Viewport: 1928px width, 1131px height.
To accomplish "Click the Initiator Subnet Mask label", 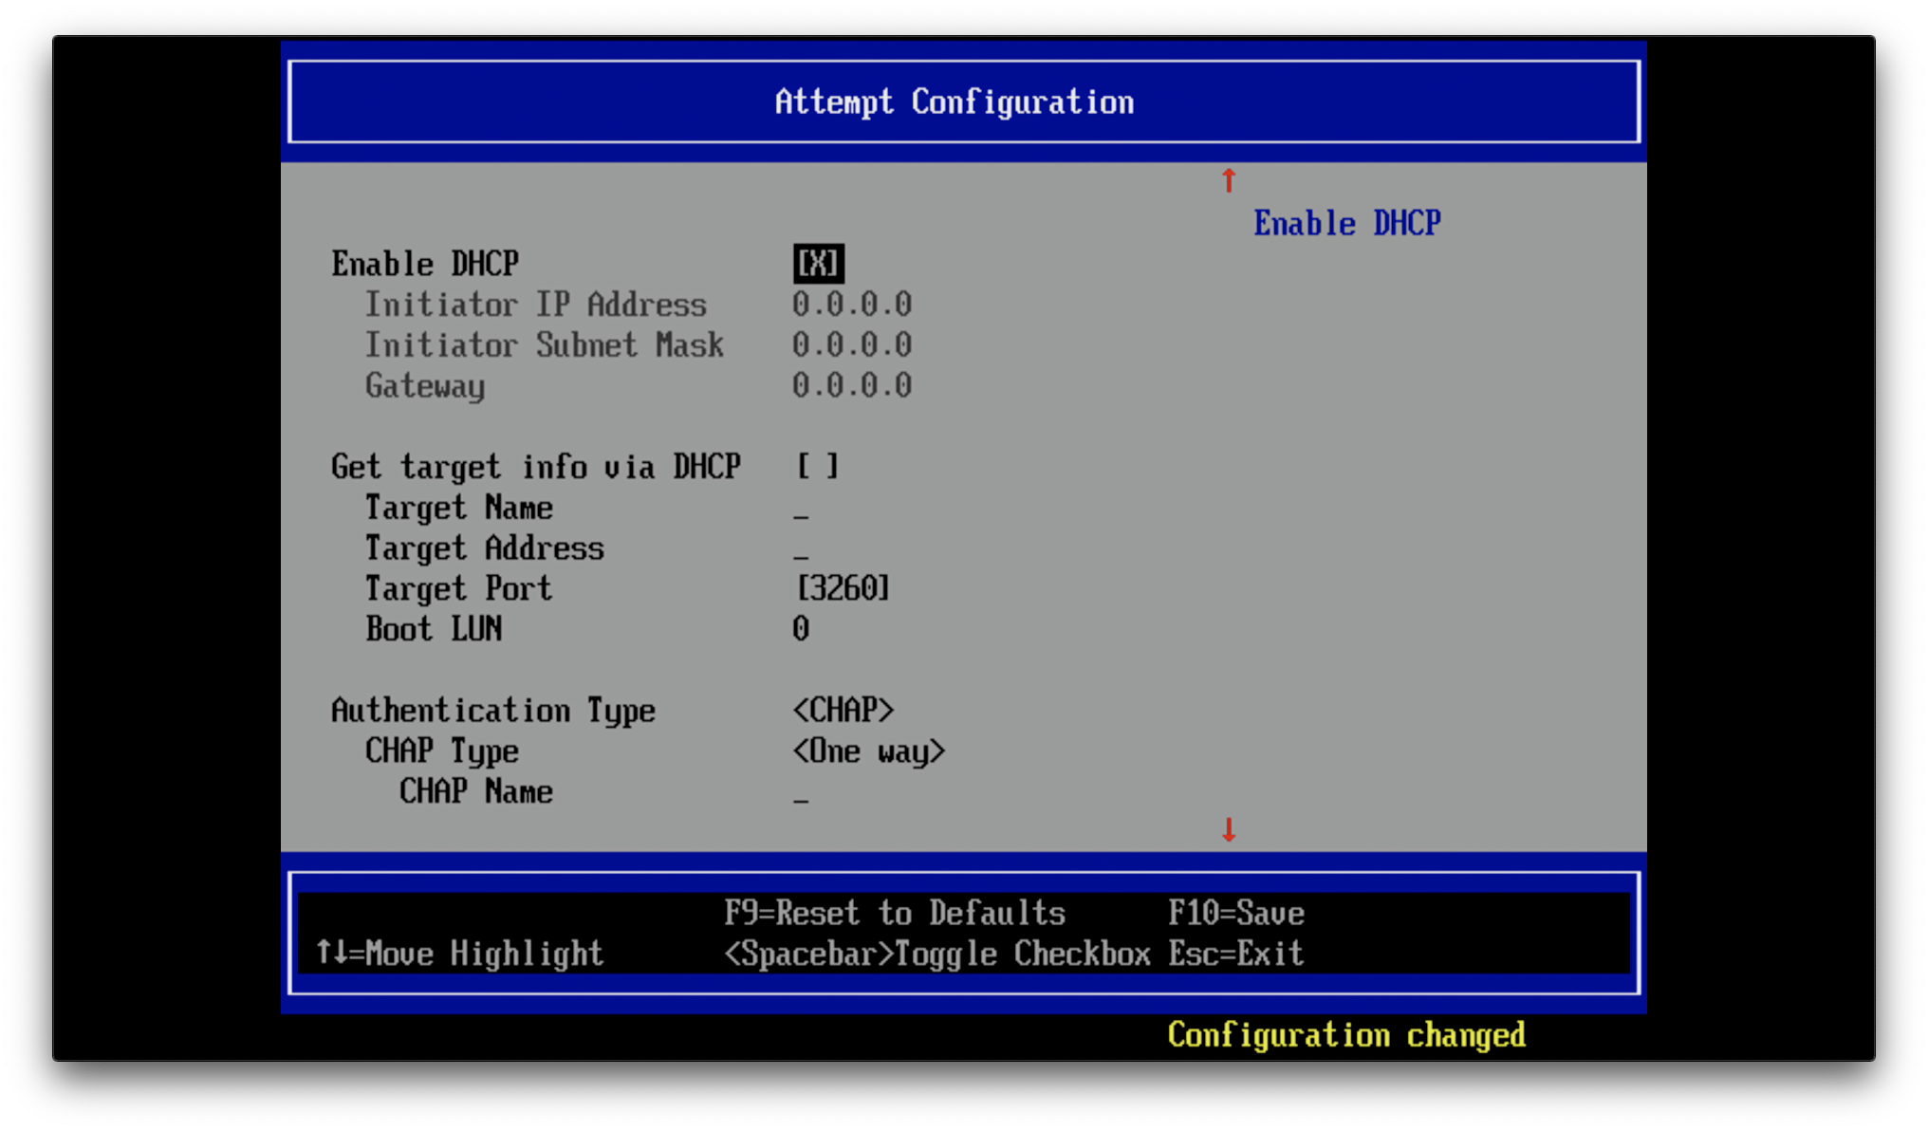I will click(x=545, y=345).
